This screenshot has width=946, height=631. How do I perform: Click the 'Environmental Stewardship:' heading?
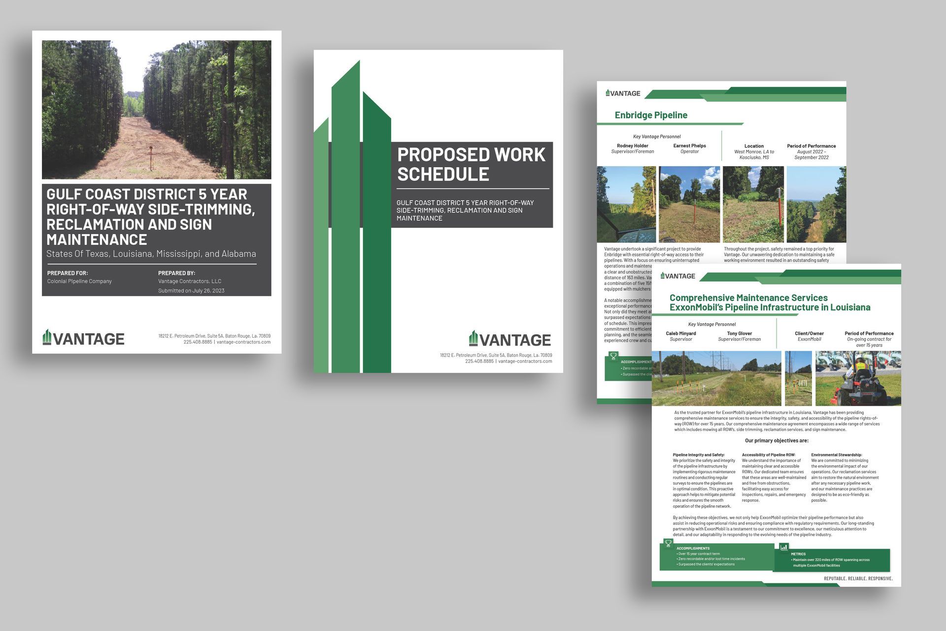[837, 455]
